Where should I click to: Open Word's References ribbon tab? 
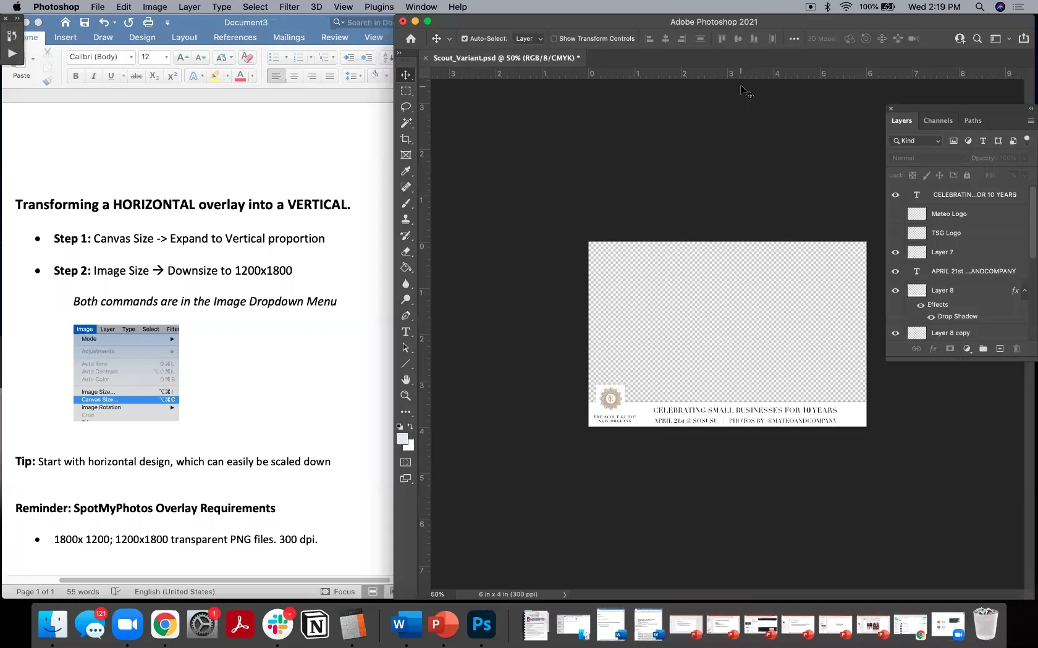[x=235, y=38]
